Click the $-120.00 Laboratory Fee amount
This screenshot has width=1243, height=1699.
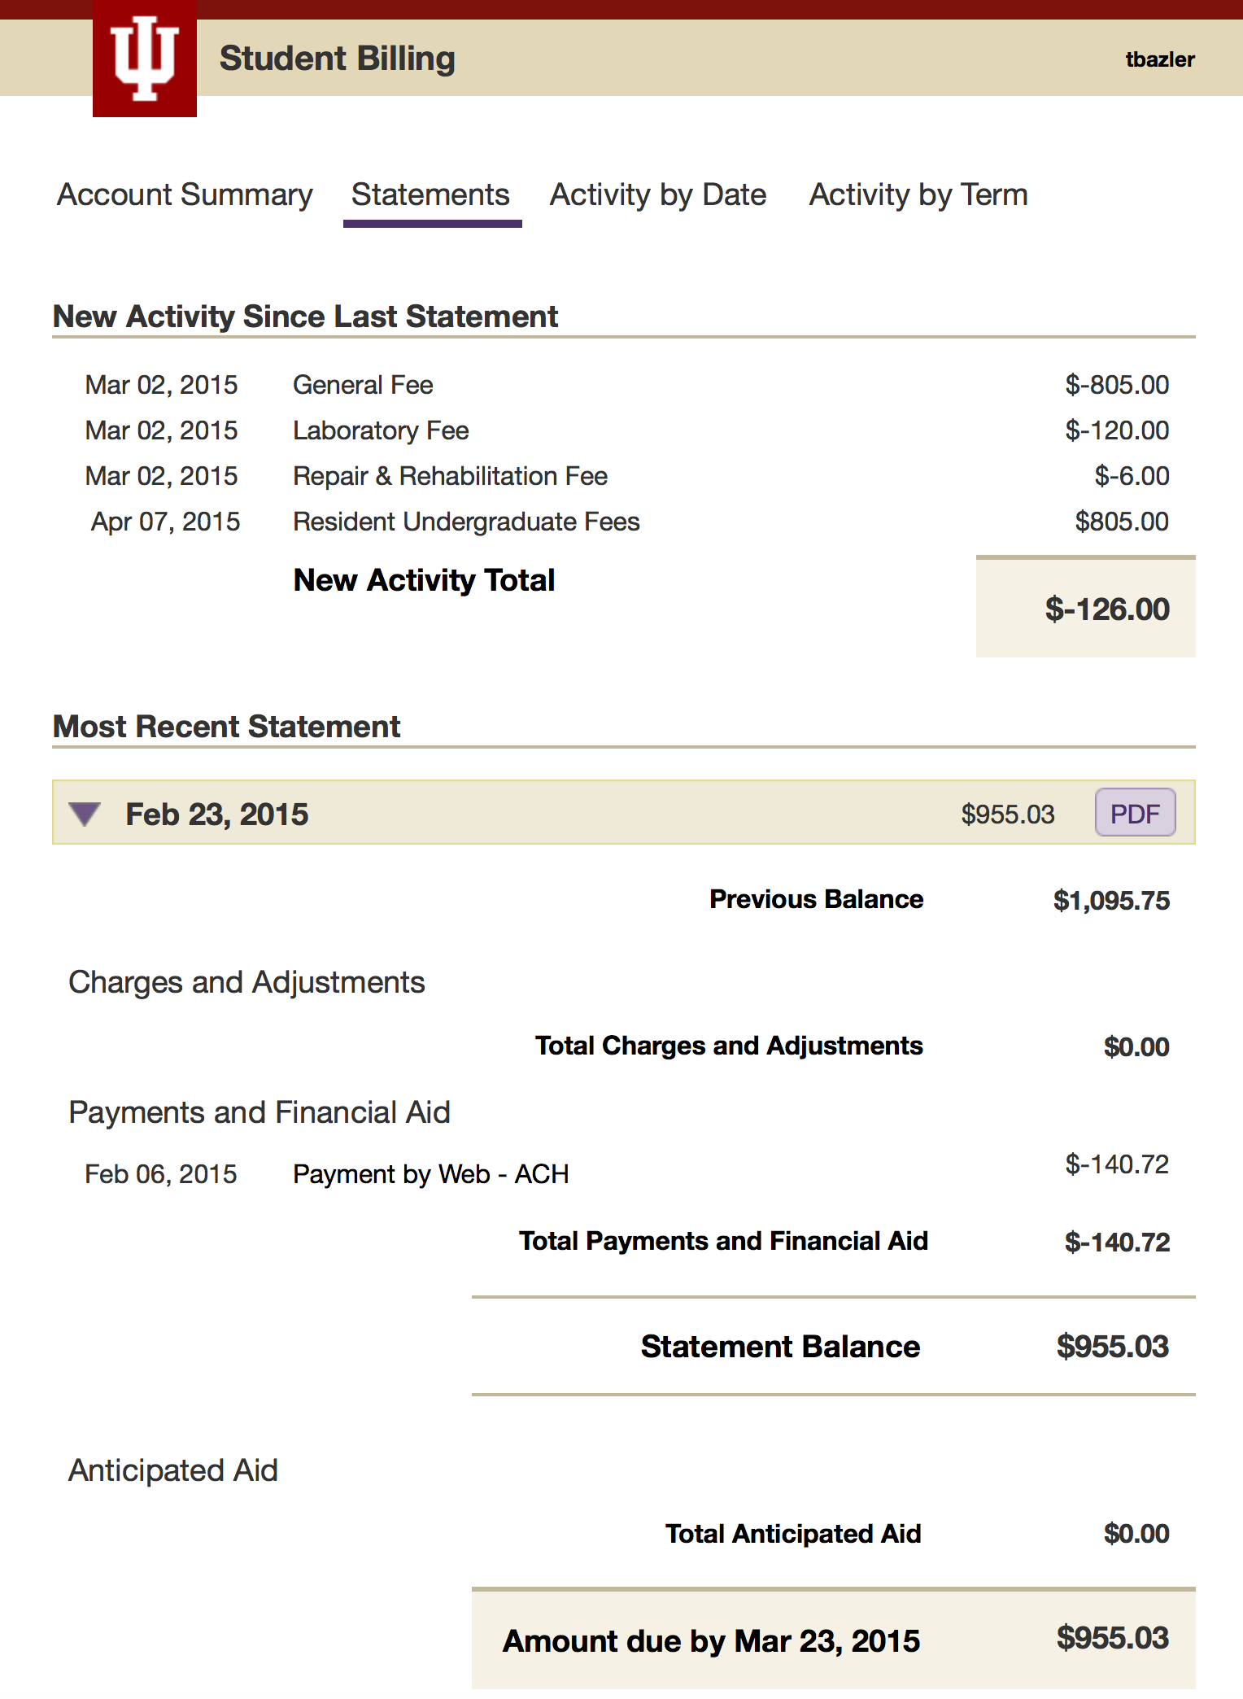1117,430
